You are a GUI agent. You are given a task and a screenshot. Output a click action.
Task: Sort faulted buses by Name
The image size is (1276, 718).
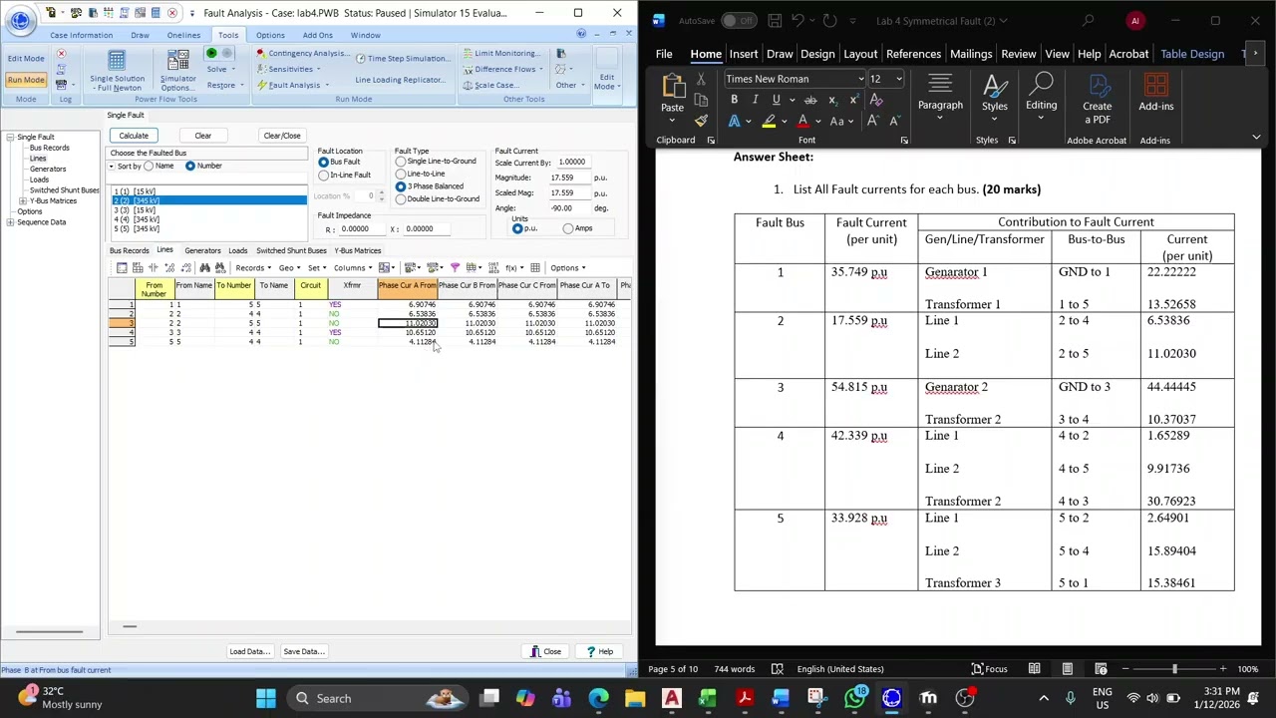click(149, 167)
